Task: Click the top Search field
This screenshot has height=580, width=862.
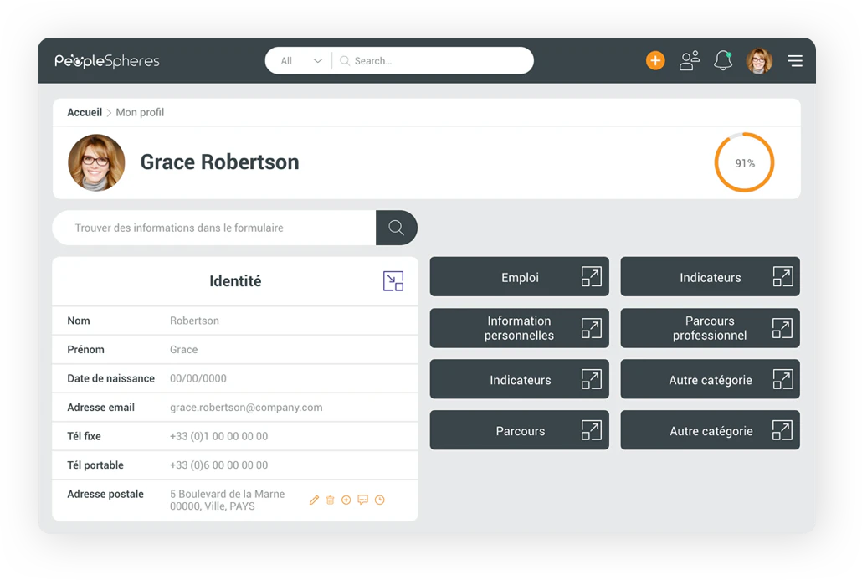Action: click(433, 60)
